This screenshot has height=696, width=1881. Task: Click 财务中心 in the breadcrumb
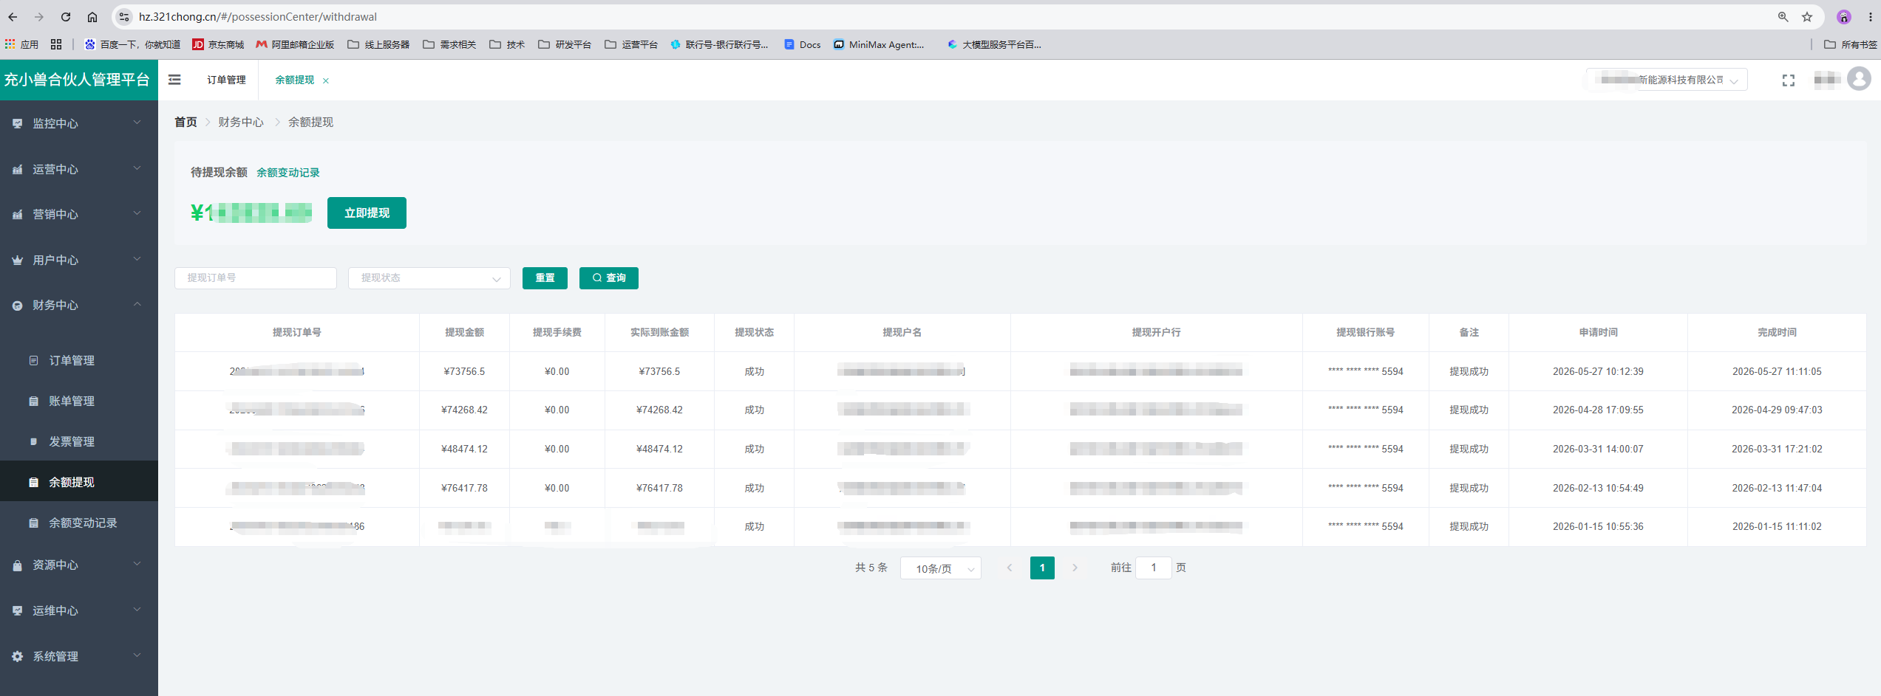click(x=241, y=122)
